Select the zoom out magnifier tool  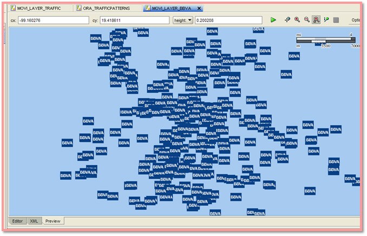[x=306, y=20]
